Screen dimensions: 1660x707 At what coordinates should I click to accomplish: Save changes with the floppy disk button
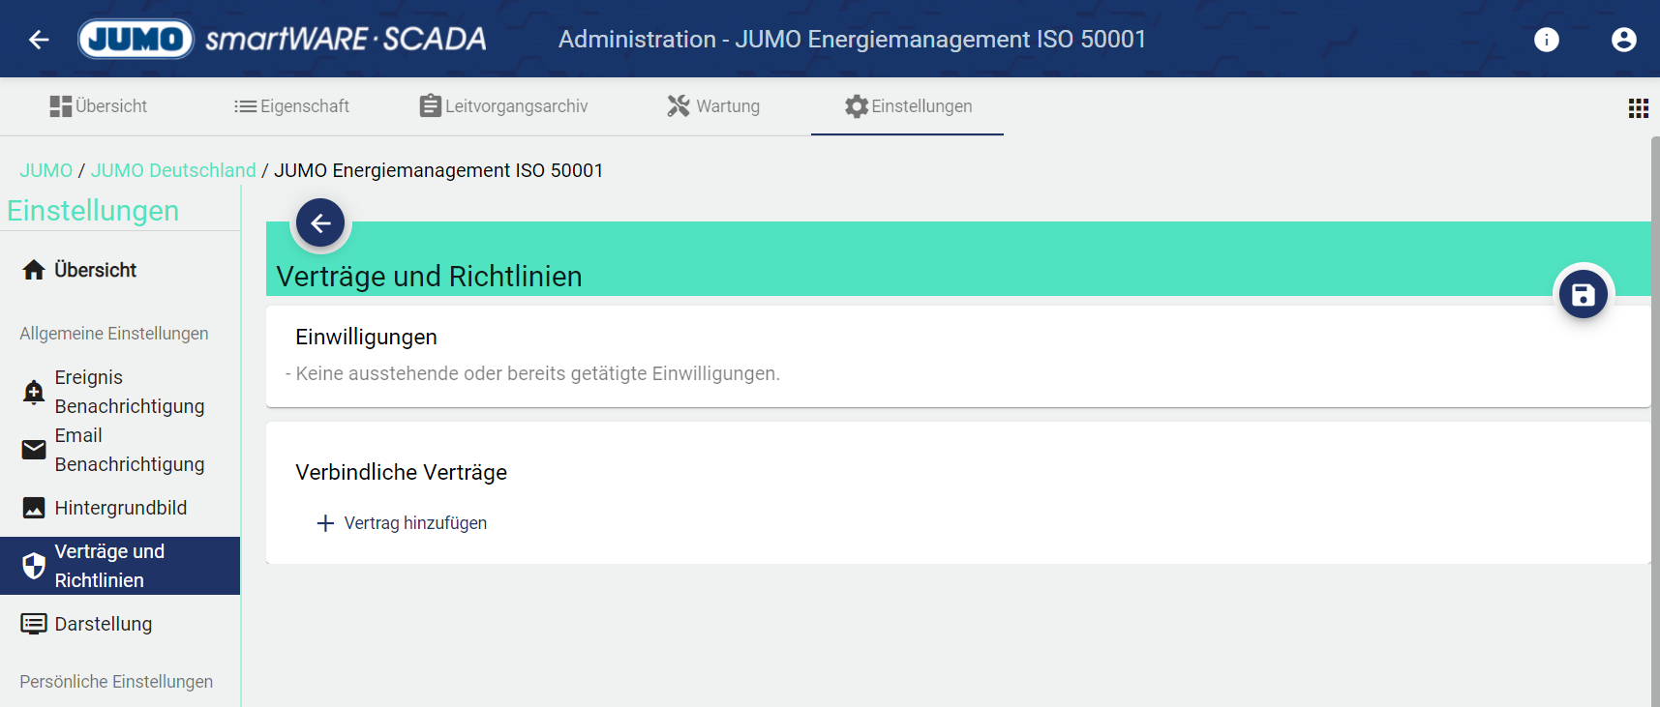coord(1583,295)
